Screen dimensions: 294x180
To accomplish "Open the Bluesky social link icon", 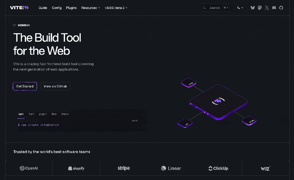I will click(253, 8).
